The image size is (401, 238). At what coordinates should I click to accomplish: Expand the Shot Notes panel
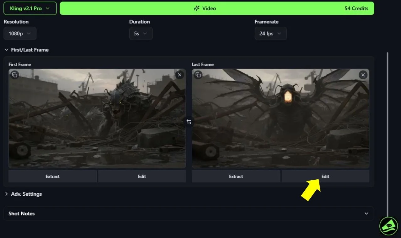coord(189,214)
